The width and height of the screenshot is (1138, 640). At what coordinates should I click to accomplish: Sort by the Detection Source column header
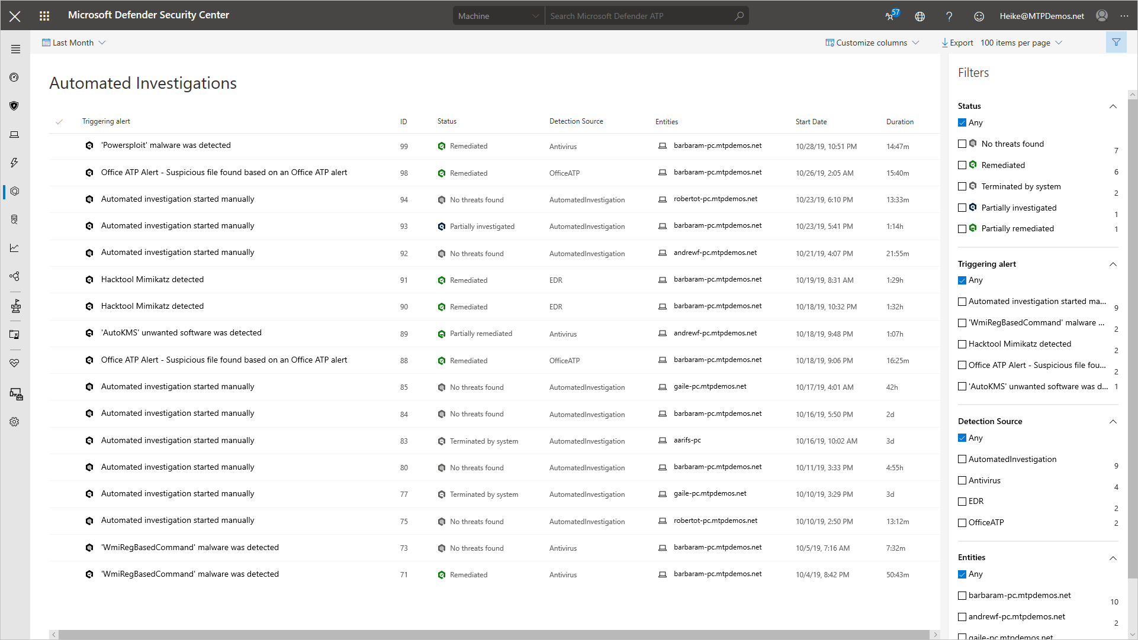(576, 121)
